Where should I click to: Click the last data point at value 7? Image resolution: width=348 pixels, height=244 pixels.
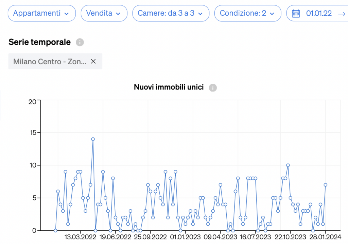(325, 185)
